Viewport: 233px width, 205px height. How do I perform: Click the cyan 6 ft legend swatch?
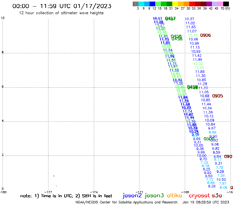point(141,4)
